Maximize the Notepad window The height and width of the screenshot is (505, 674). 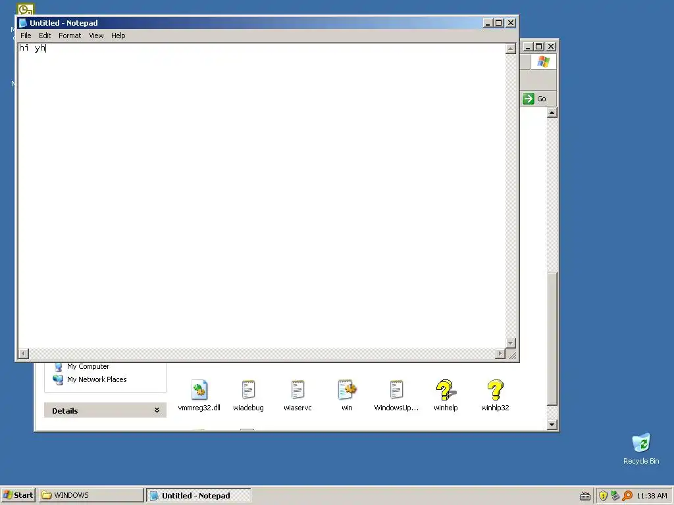(x=499, y=23)
